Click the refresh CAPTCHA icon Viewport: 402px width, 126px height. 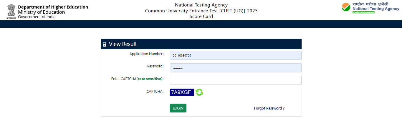tap(199, 92)
